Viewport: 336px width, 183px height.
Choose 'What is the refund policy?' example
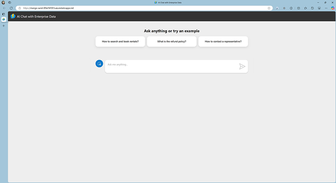click(x=172, y=42)
